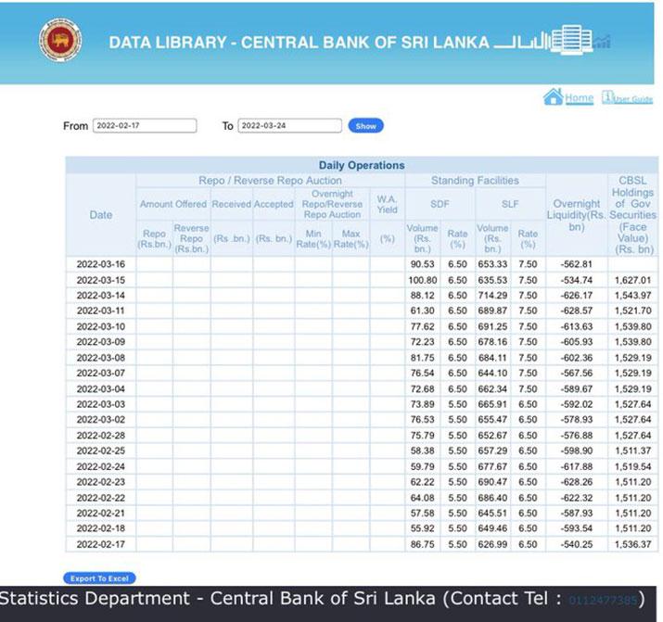Select the date cell 2022-02-17

coord(101,544)
